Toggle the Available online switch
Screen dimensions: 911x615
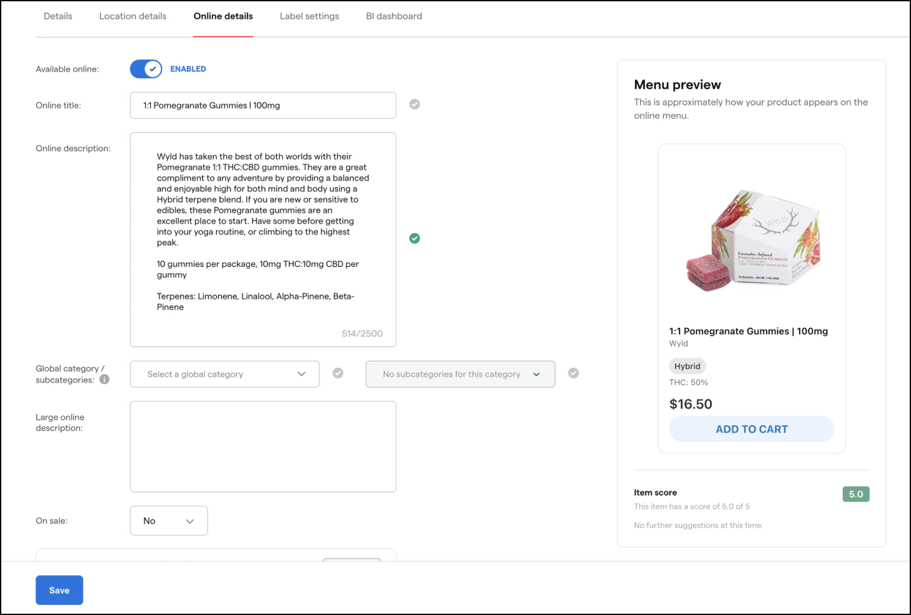tap(146, 69)
